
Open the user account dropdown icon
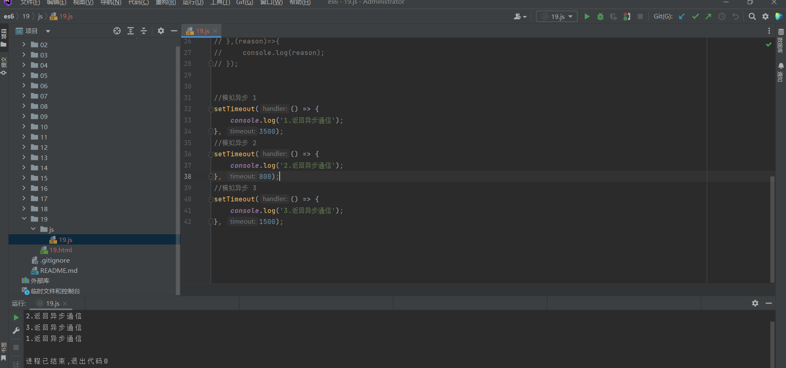pyautogui.click(x=520, y=16)
